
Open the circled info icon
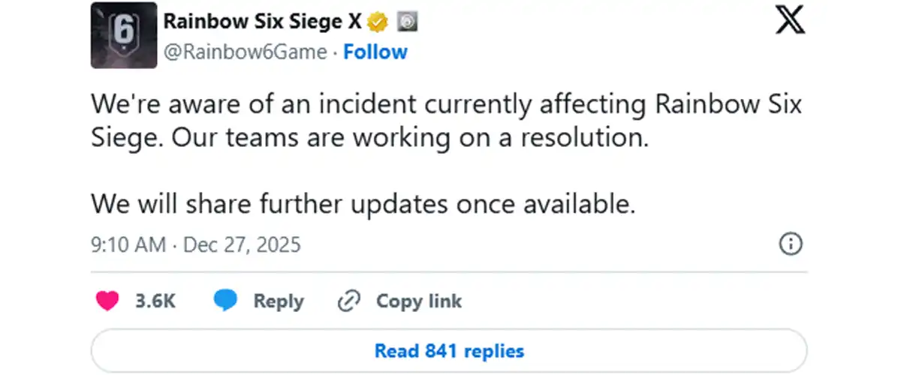(x=791, y=244)
